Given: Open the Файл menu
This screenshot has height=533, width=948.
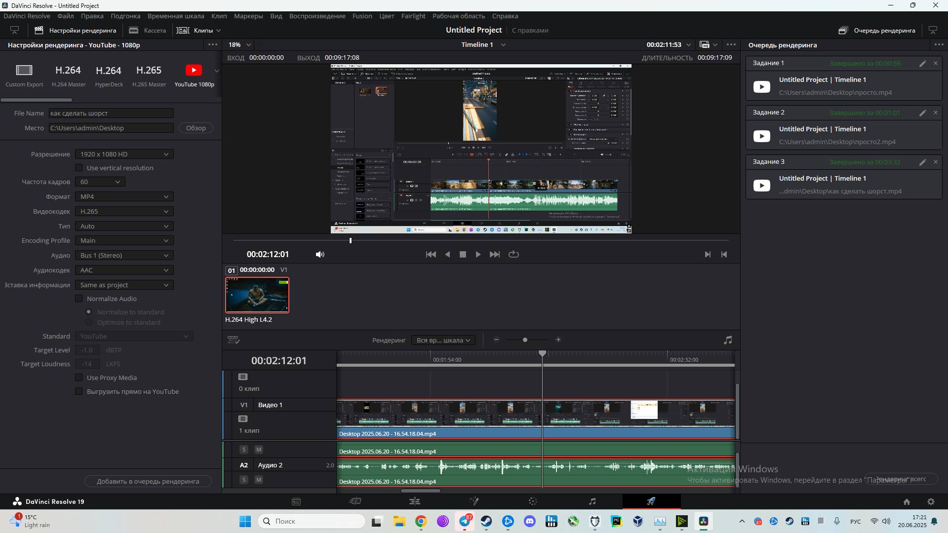Looking at the screenshot, I should click(65, 16).
